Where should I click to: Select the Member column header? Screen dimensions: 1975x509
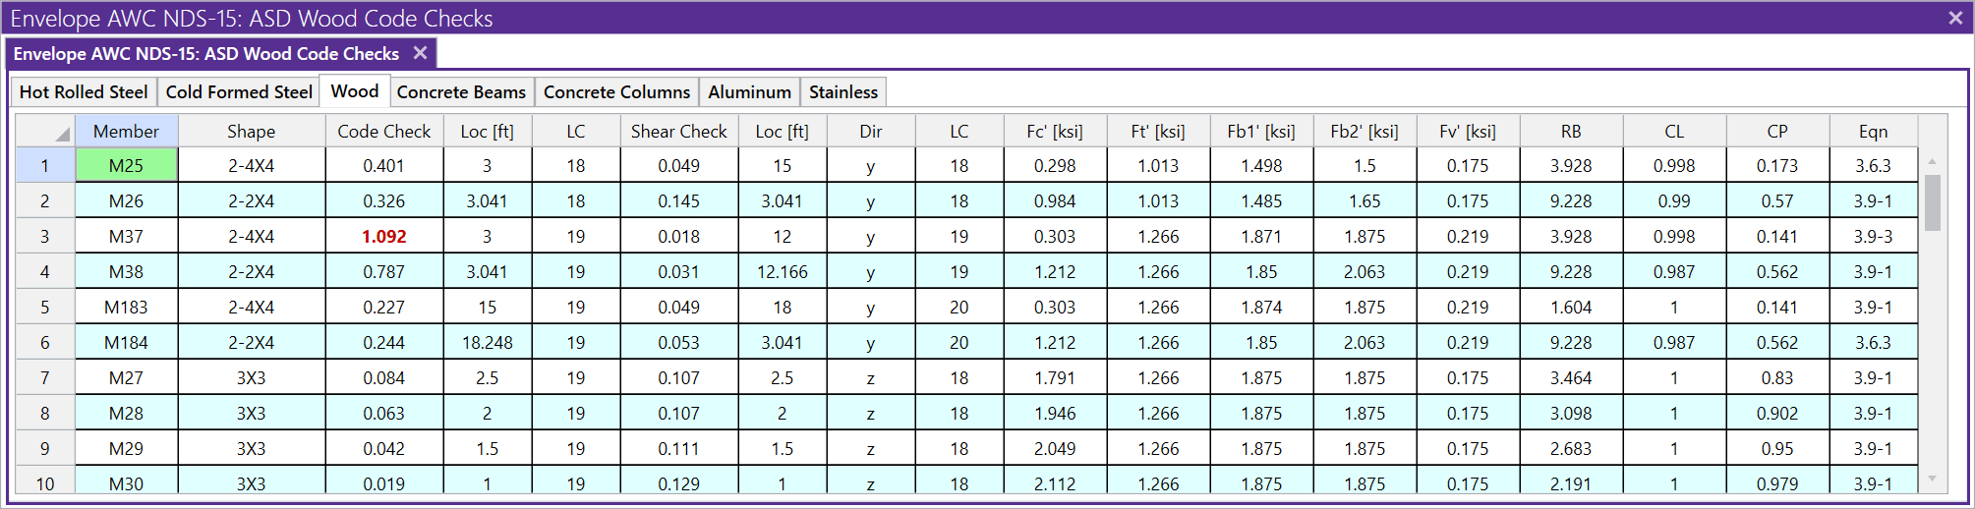coord(126,132)
